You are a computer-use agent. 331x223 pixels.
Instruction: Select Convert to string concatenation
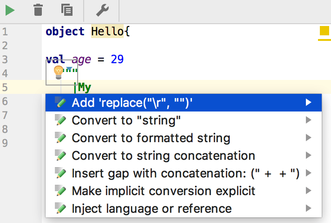163,156
